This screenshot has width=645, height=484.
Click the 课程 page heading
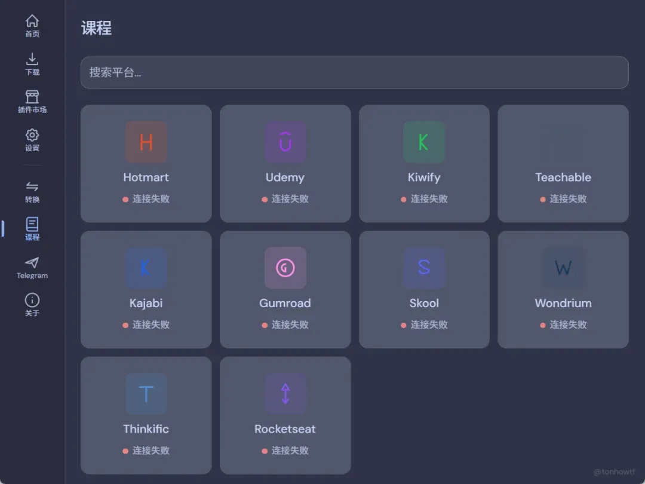coord(96,28)
